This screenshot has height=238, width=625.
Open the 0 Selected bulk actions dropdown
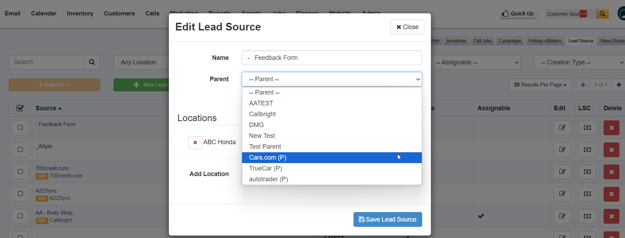54,85
